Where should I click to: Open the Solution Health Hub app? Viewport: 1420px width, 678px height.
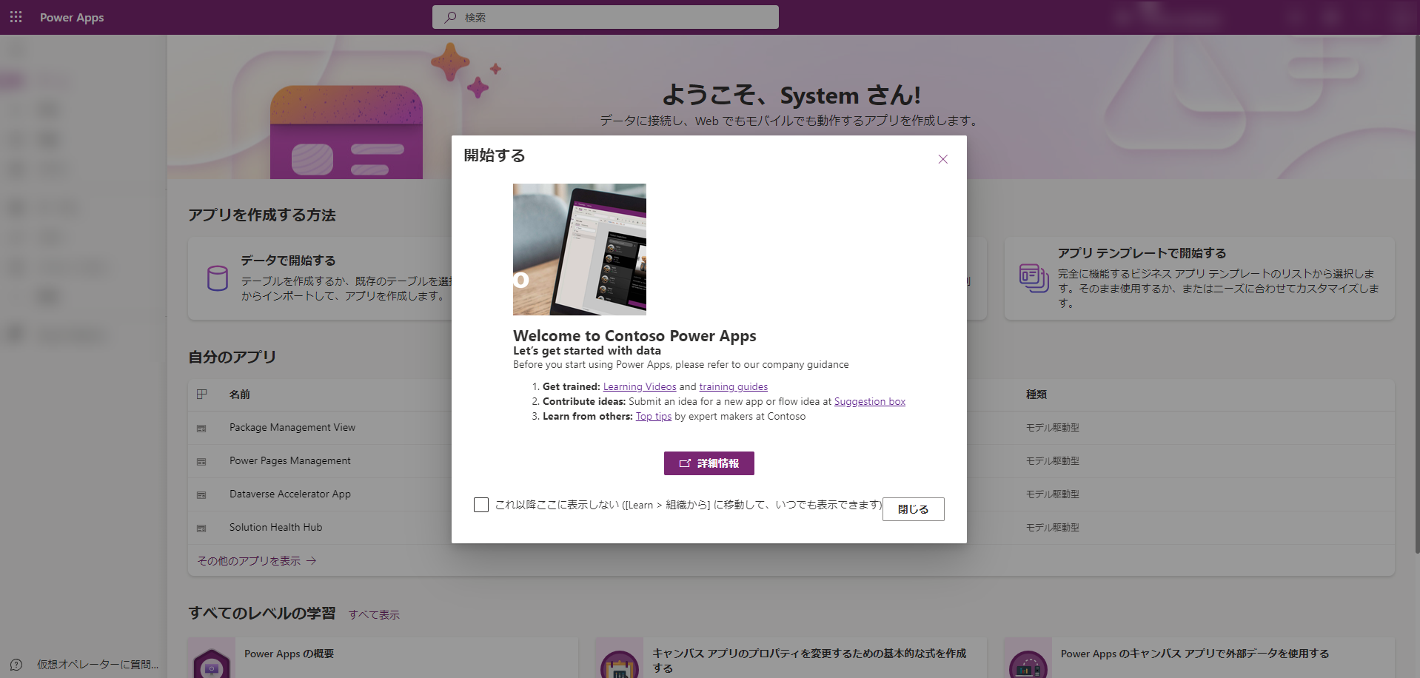(275, 527)
